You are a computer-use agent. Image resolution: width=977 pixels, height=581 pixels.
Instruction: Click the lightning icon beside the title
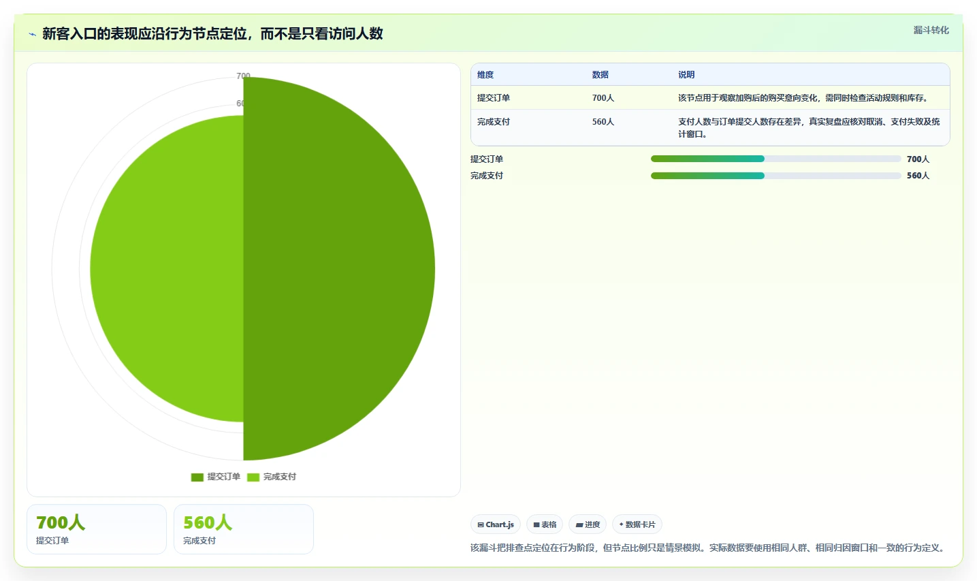tap(32, 34)
